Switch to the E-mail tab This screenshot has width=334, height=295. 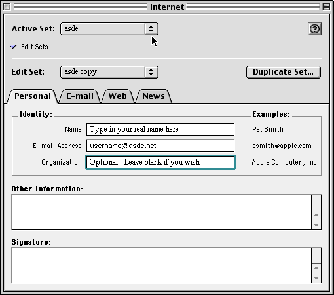pyautogui.click(x=80, y=96)
